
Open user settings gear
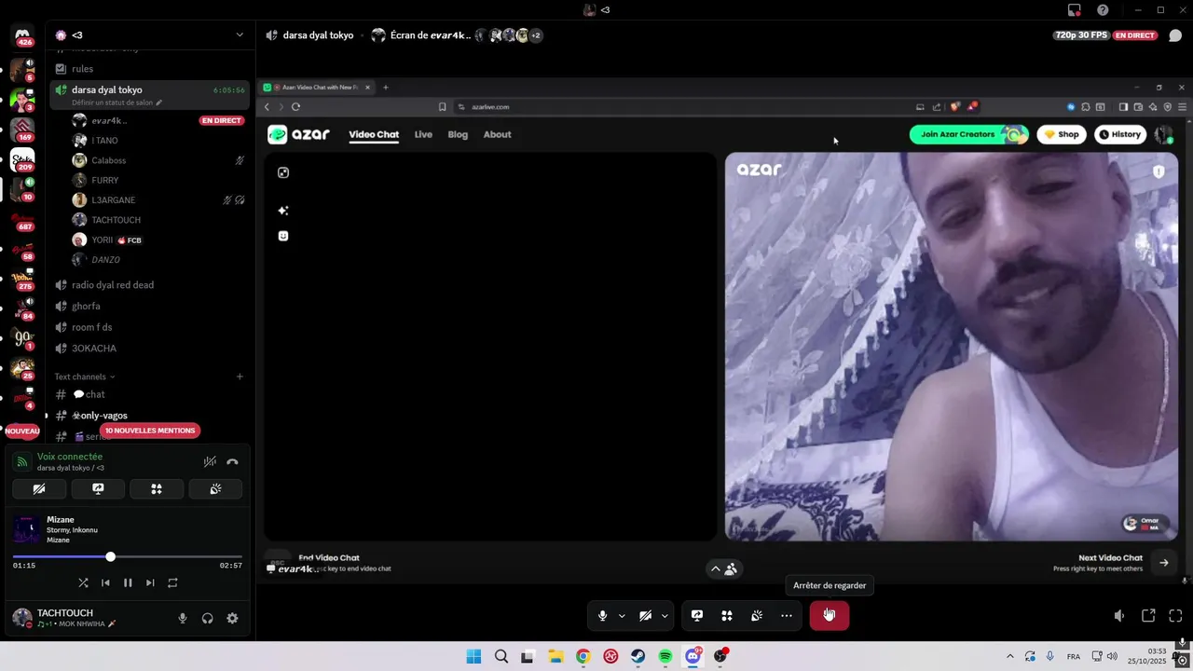[233, 618]
